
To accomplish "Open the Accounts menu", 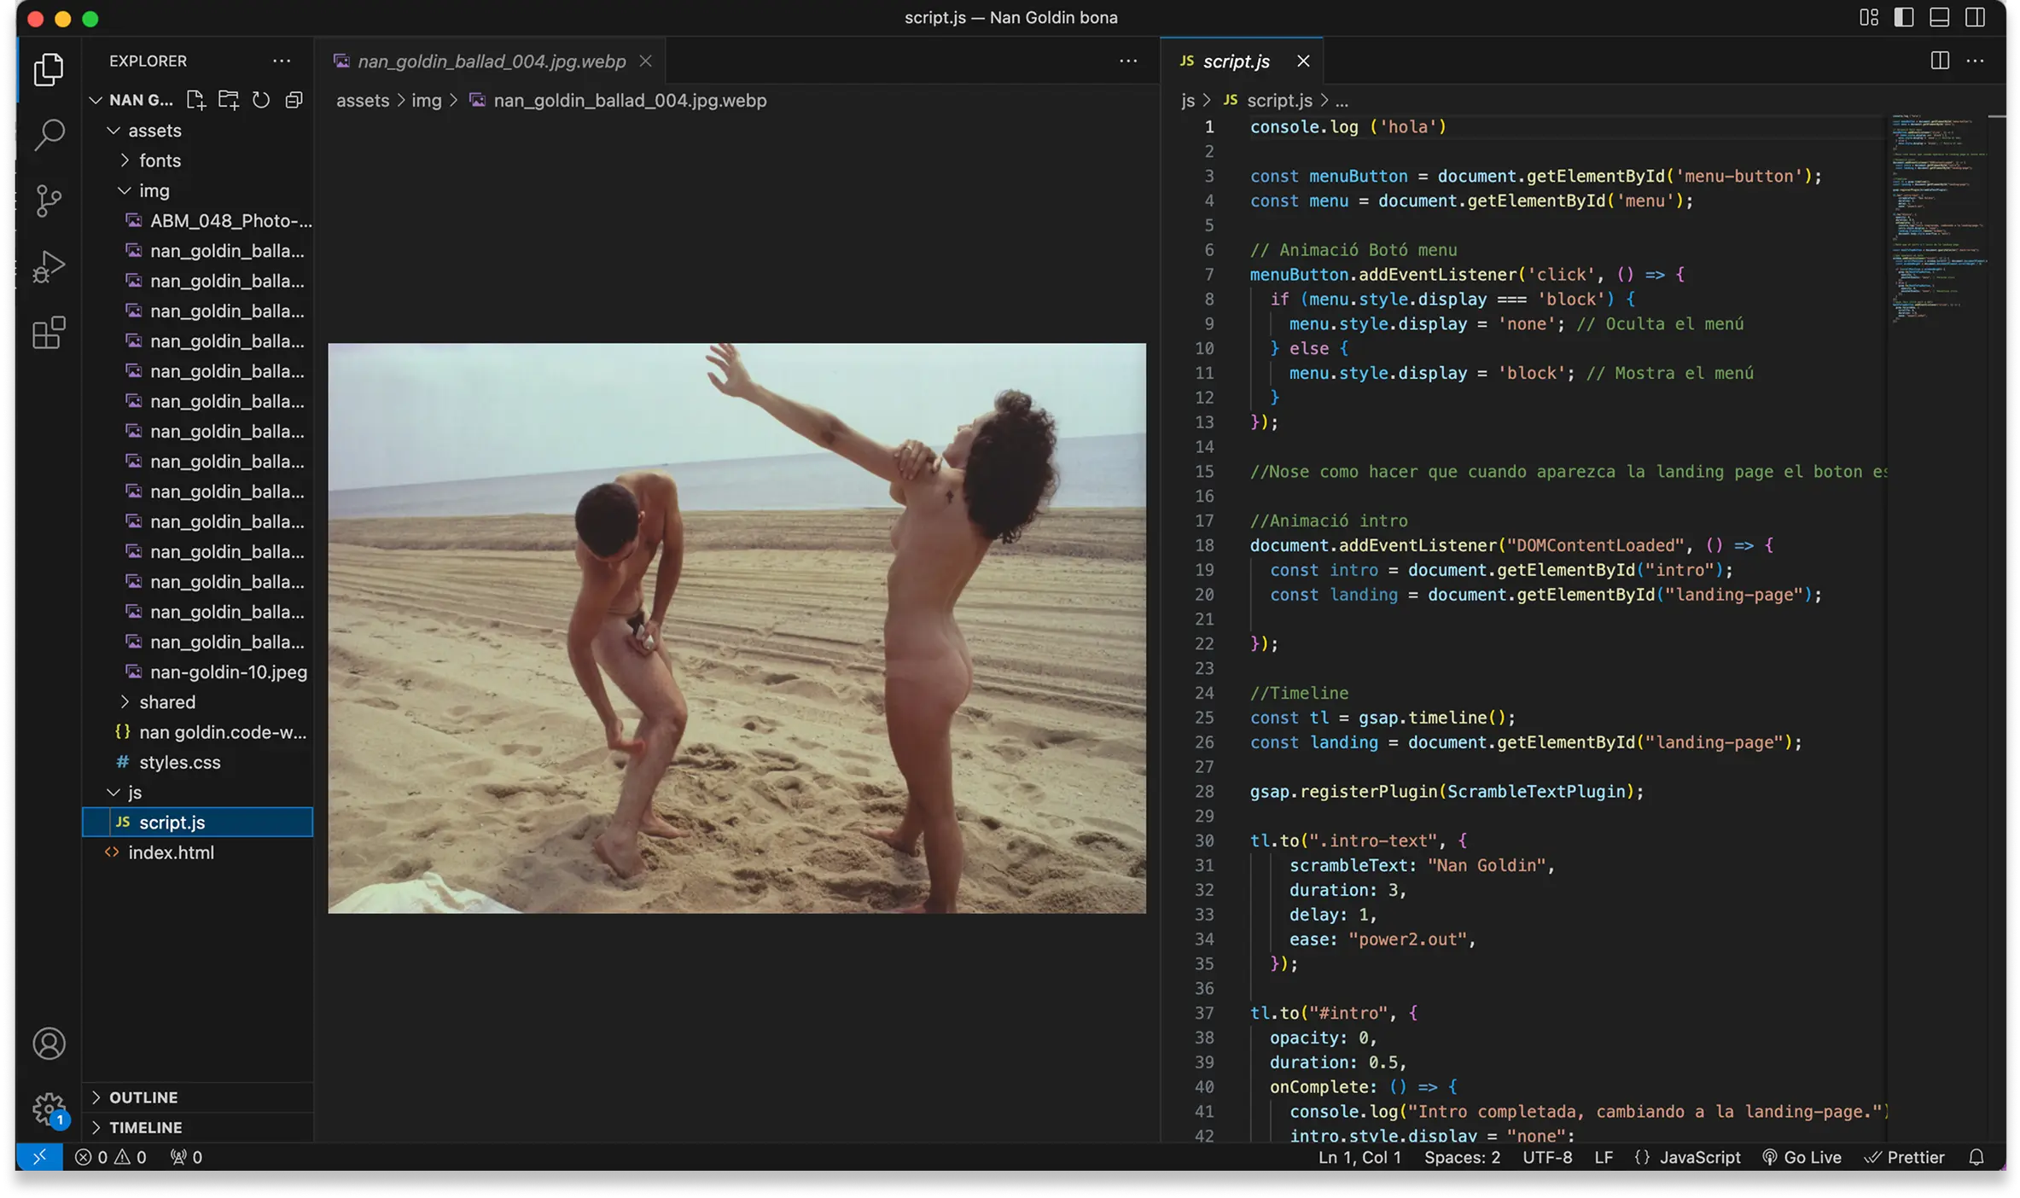I will point(49,1044).
